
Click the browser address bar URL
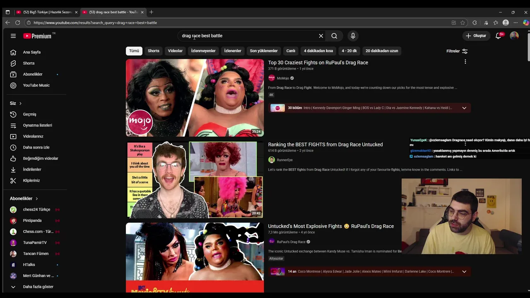coord(95,23)
